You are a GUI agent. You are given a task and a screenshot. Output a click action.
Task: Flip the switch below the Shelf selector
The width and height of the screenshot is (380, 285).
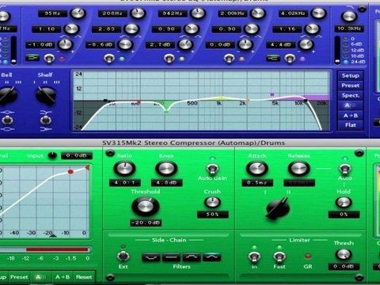(46, 120)
